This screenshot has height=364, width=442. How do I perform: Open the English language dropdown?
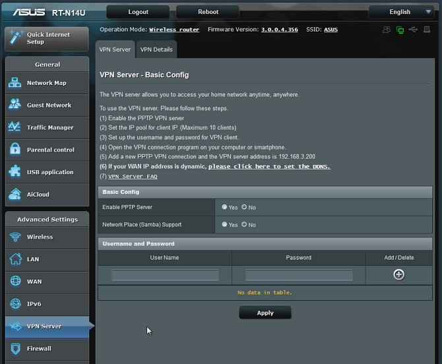click(x=401, y=12)
